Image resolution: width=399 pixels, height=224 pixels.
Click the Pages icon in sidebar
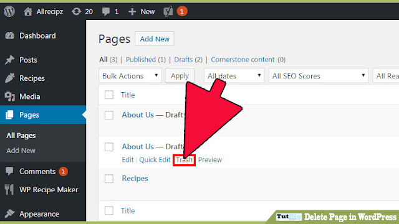(10, 114)
